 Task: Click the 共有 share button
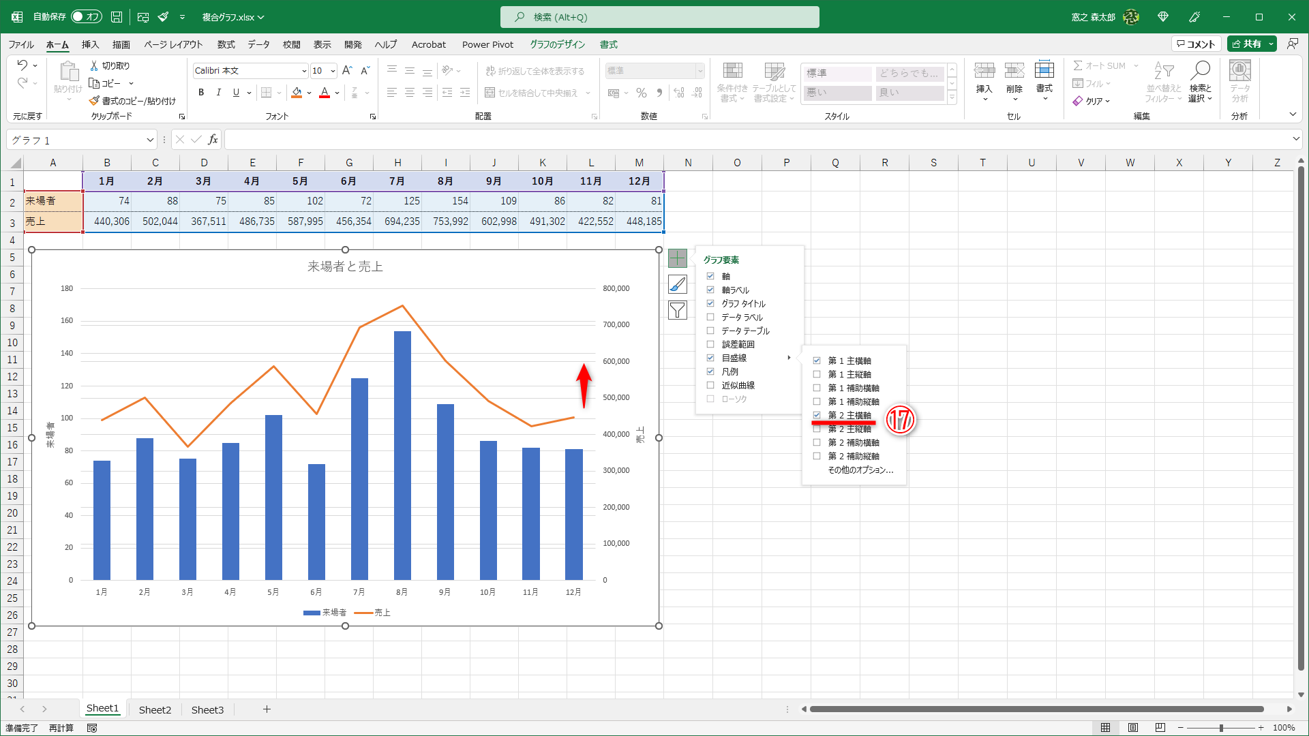coord(1246,44)
